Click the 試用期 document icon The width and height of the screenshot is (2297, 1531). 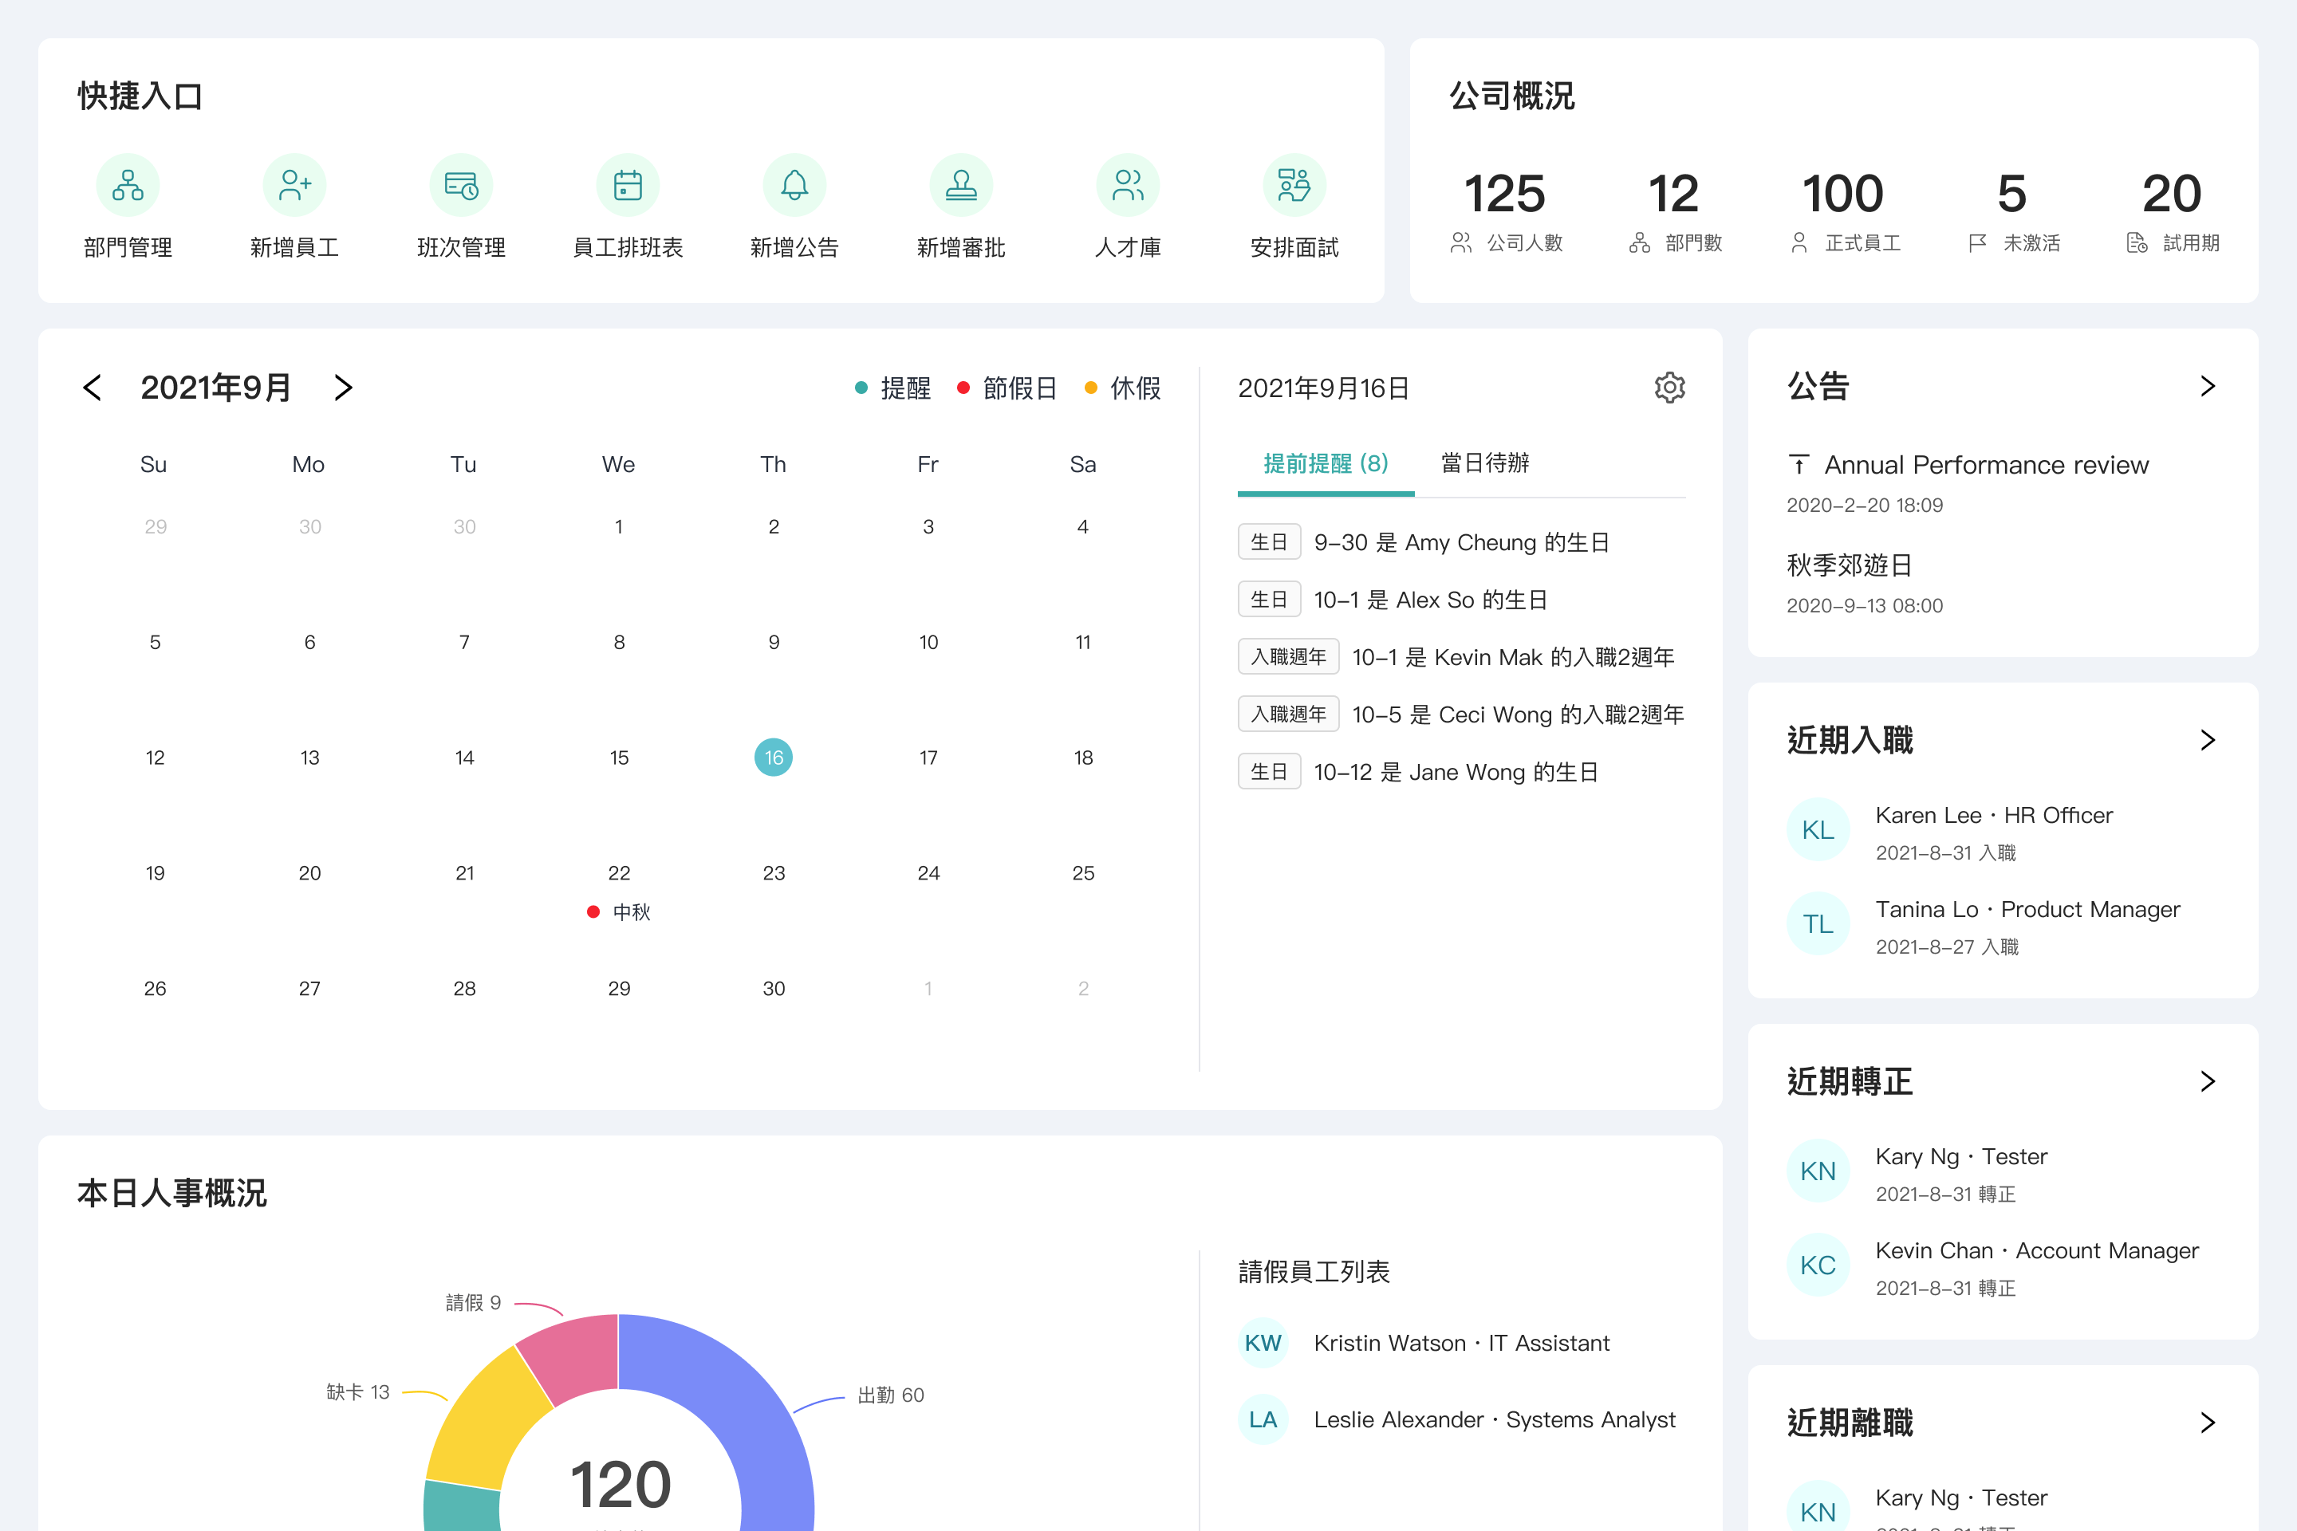(2137, 243)
